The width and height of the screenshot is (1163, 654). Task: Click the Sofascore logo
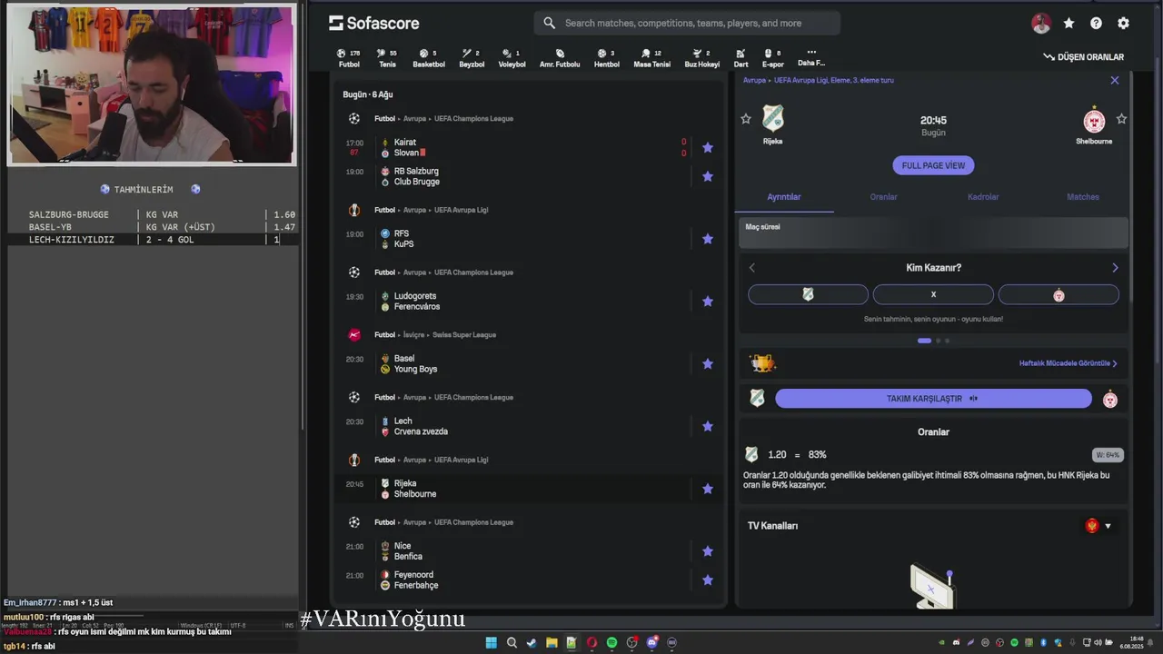coord(373,23)
